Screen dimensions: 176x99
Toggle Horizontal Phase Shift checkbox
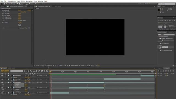(19, 28)
